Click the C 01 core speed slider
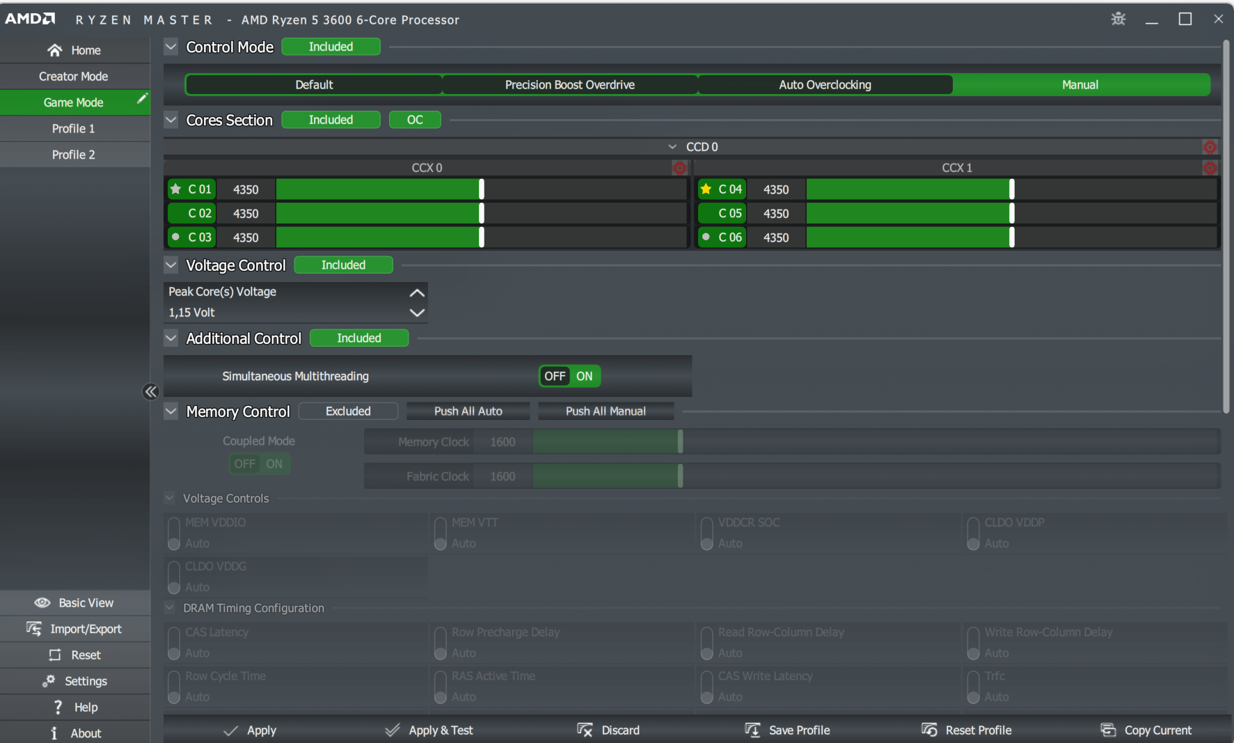 pos(481,189)
